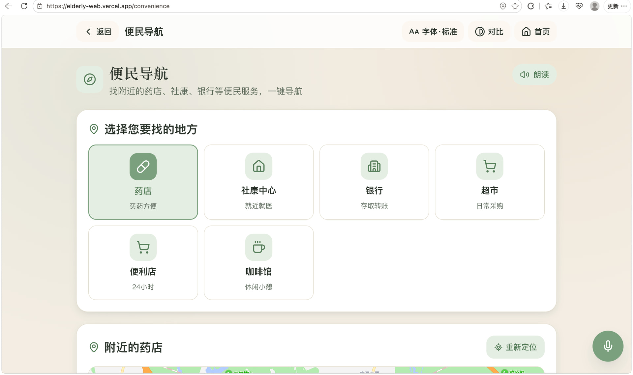Select the 社康中心 house icon

[x=259, y=166]
